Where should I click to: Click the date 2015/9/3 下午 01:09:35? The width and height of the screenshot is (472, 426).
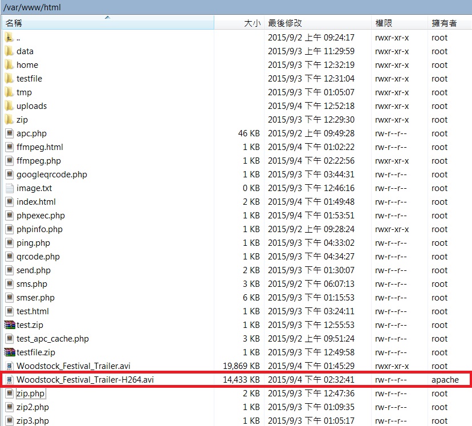point(311,407)
